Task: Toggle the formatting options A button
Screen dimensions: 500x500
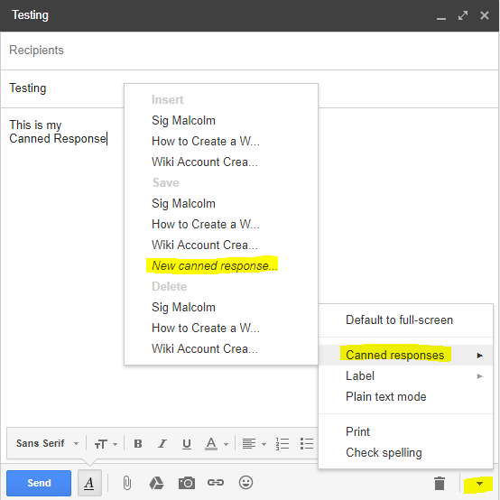Action: point(89,483)
